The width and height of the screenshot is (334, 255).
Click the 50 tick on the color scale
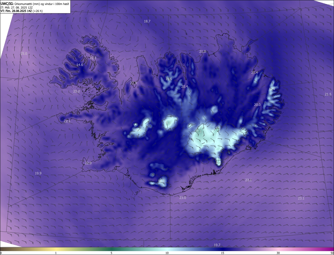[x=332, y=253]
